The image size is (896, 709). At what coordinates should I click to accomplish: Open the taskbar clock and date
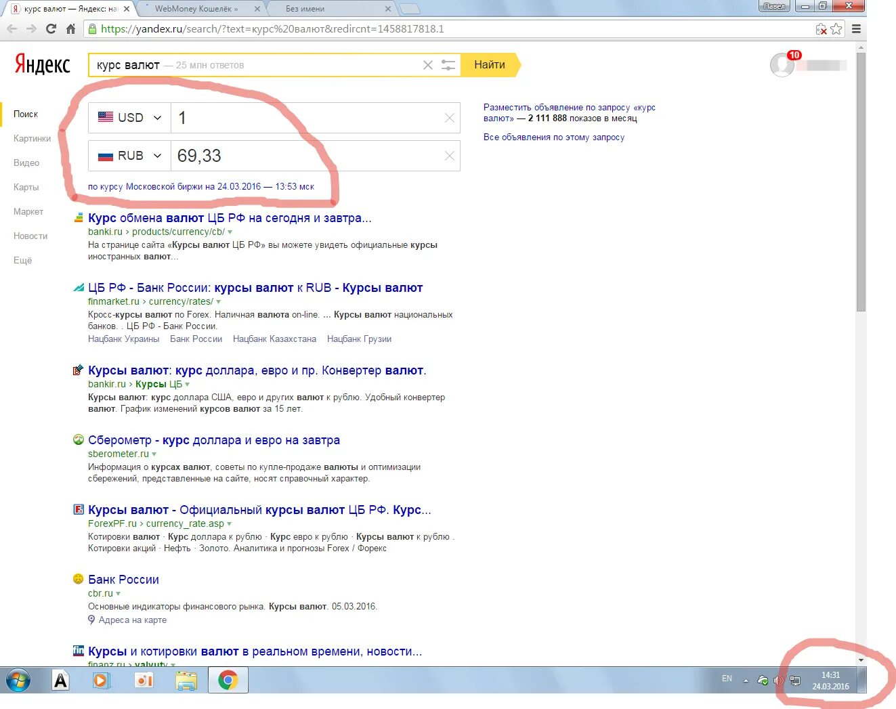tap(830, 681)
